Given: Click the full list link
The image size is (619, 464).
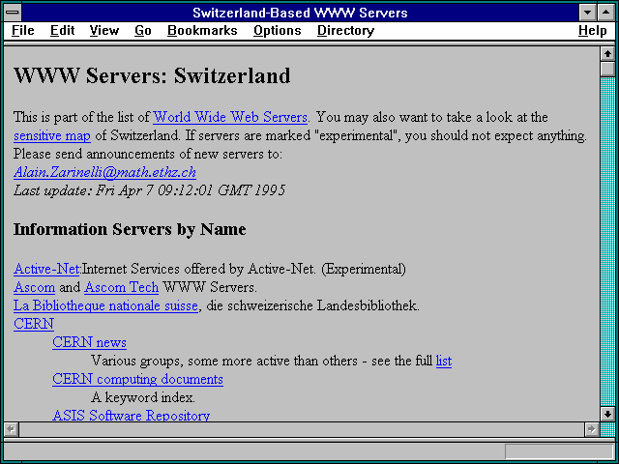Looking at the screenshot, I should 444,361.
